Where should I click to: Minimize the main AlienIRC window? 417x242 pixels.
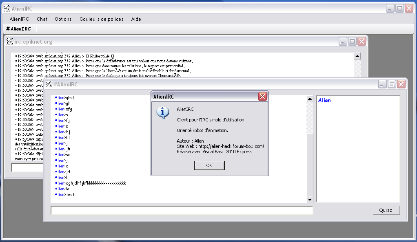pyautogui.click(x=390, y=9)
